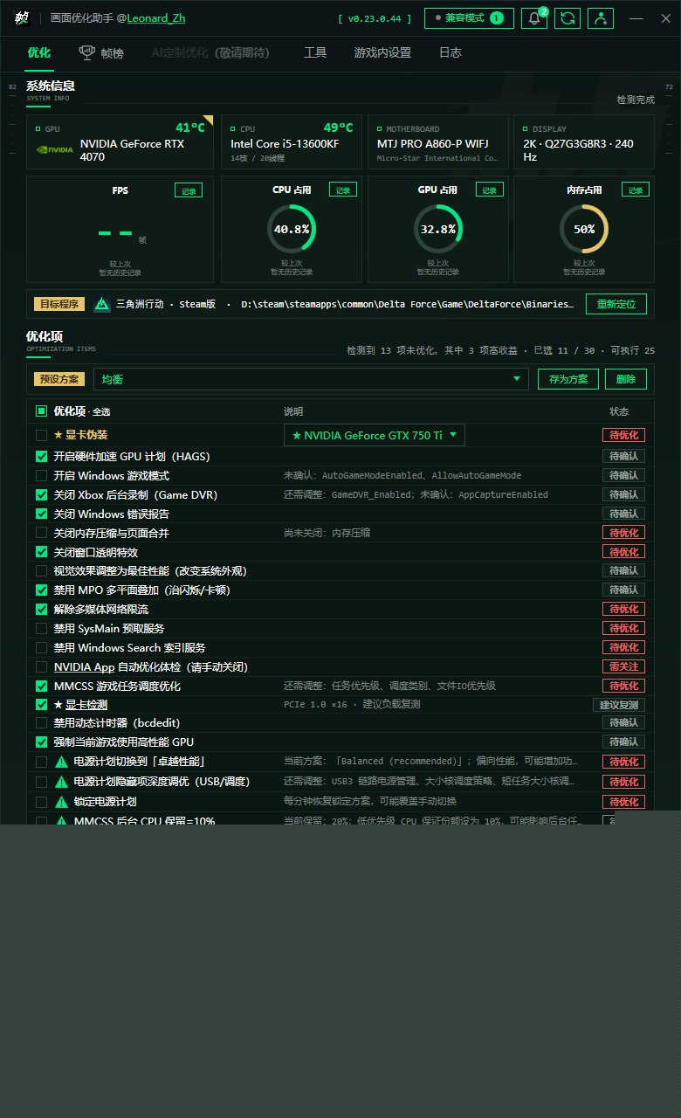Viewport: 681px width, 1118px height.
Task: Open the 游戏内设置 tab
Action: tap(382, 52)
